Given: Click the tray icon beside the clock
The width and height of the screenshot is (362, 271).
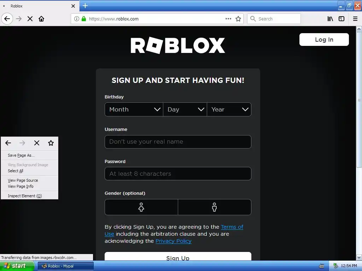Looking at the screenshot, I should (335, 266).
